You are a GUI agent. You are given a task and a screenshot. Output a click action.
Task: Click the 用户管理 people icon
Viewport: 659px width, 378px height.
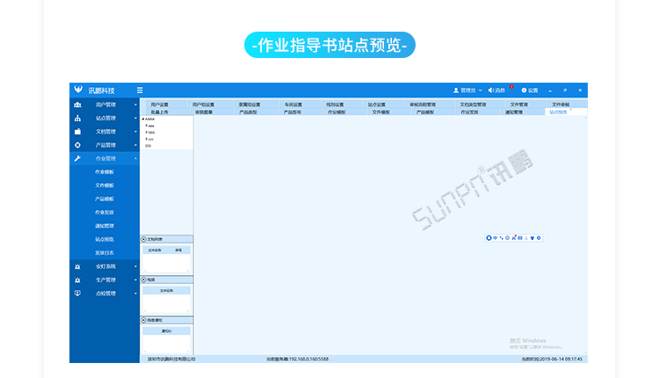tap(77, 105)
